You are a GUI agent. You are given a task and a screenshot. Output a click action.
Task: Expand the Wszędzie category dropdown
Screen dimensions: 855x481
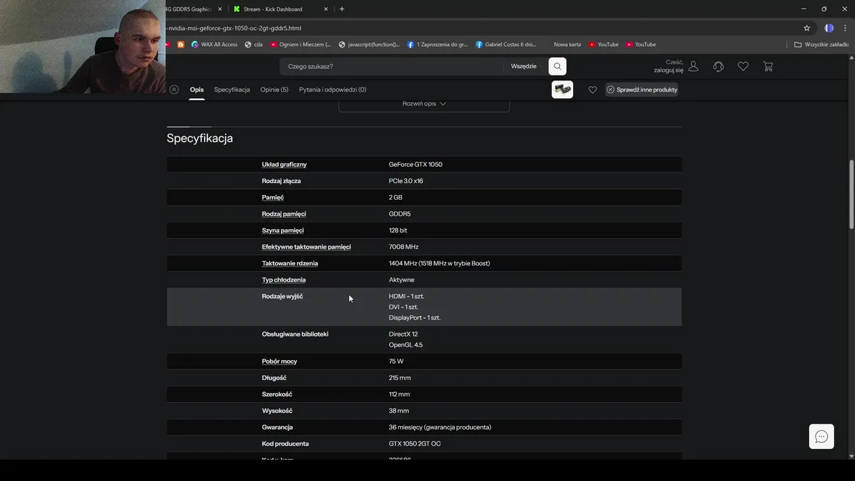click(524, 66)
